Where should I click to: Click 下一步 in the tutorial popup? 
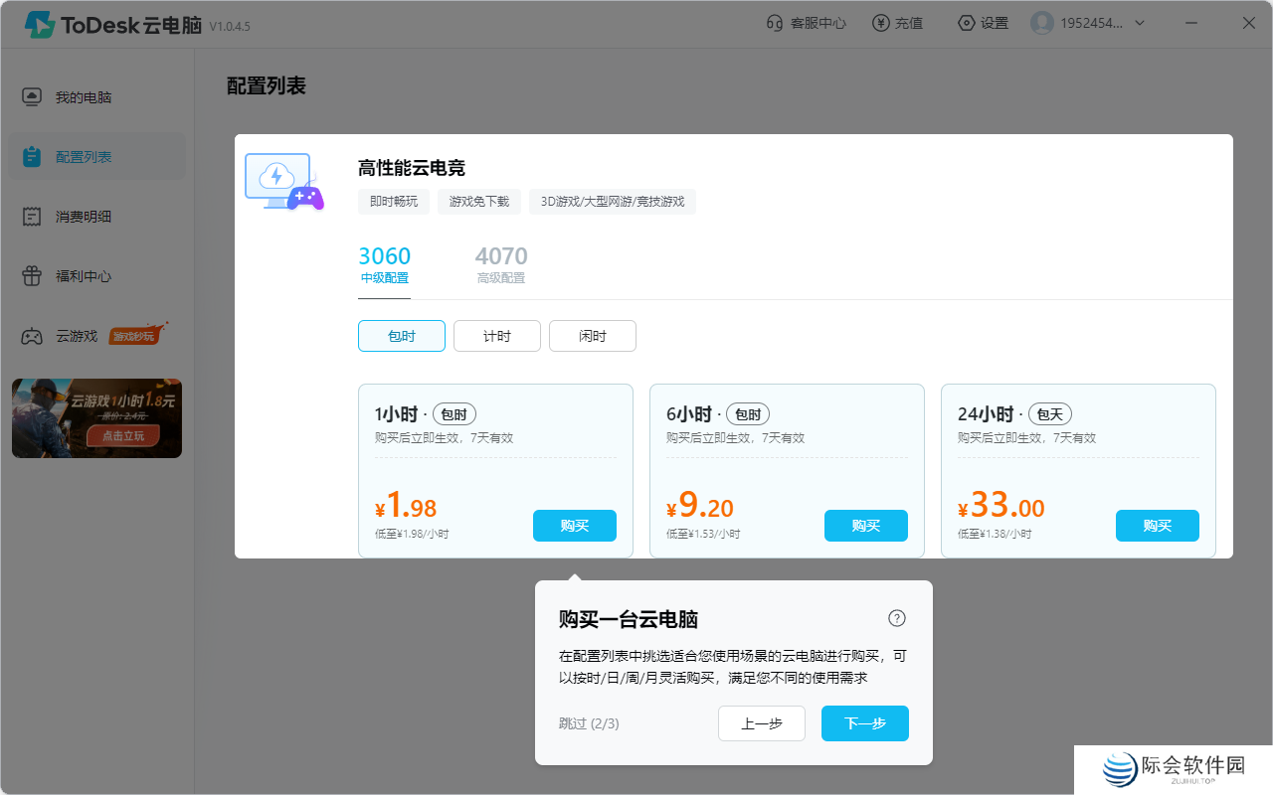864,723
